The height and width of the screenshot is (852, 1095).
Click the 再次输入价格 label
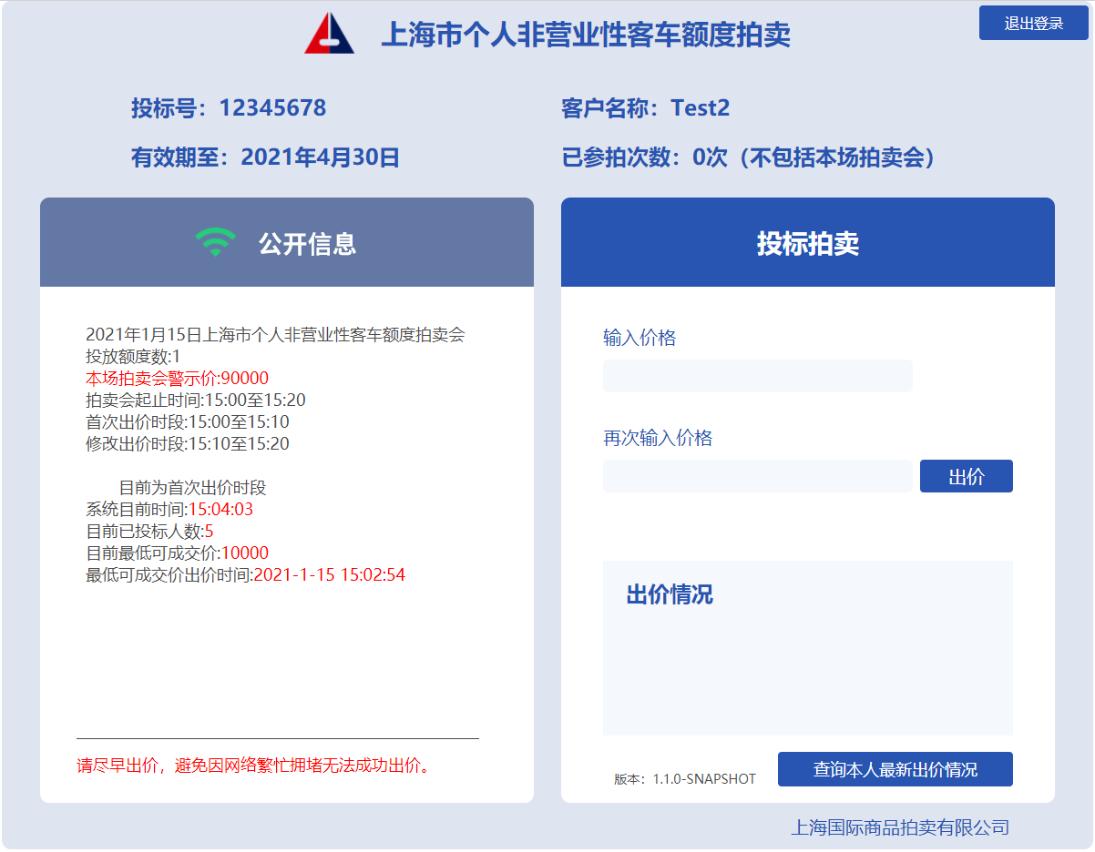pos(658,439)
